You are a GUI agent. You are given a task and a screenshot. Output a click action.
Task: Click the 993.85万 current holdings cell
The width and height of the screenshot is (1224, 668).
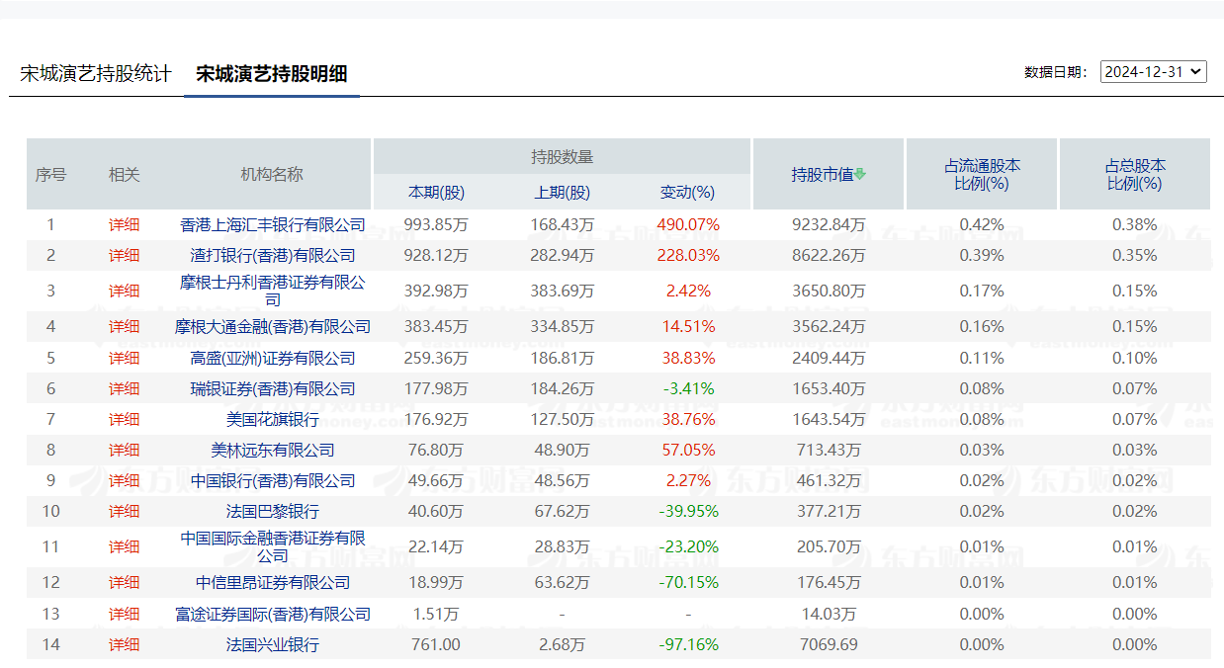pos(436,224)
